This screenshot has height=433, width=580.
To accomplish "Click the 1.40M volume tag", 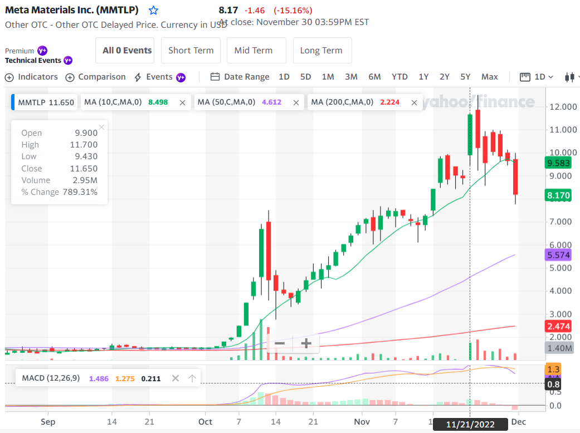I will pyautogui.click(x=559, y=348).
